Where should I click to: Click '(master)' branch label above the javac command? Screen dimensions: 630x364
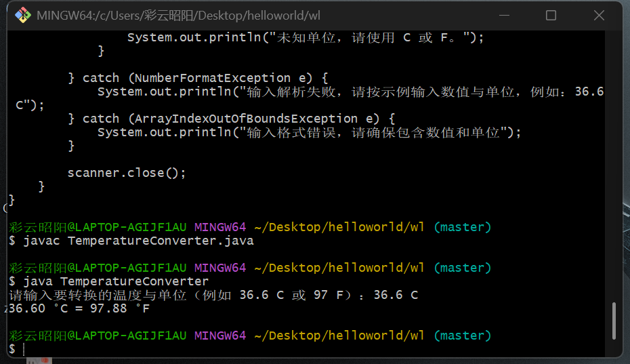[462, 227]
